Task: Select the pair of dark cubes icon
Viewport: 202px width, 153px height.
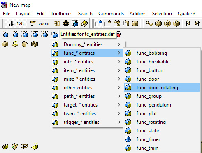Action: click(35, 44)
